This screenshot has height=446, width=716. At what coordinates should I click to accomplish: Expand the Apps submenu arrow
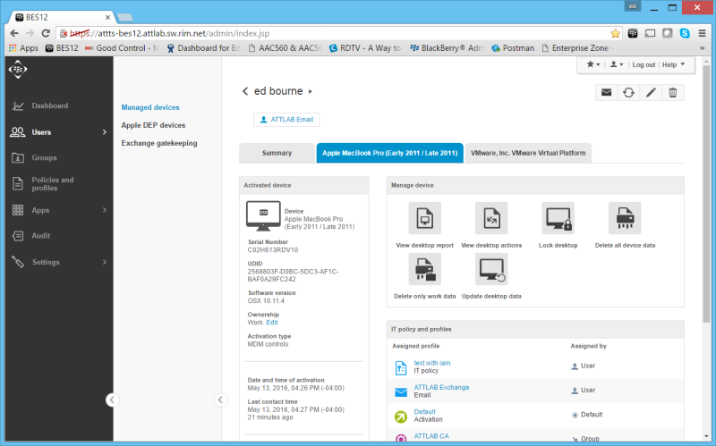point(105,210)
